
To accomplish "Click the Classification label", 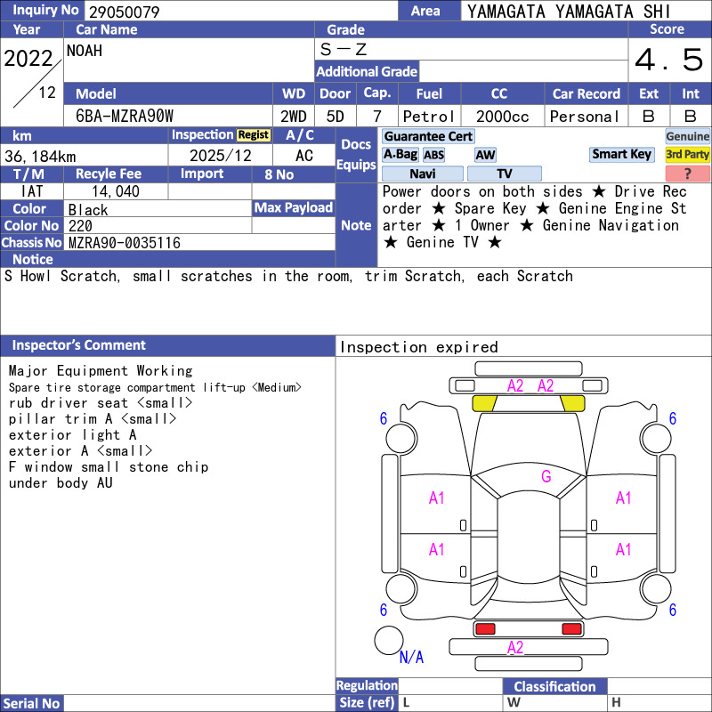I will click(x=554, y=686).
